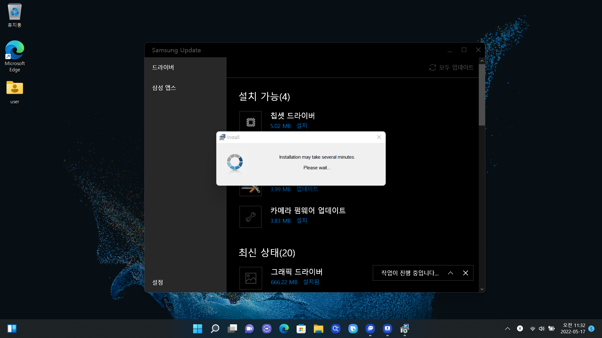This screenshot has height=338, width=602.
Task: Click 설치 link for 칩셋 드라이버
Action: click(x=302, y=126)
